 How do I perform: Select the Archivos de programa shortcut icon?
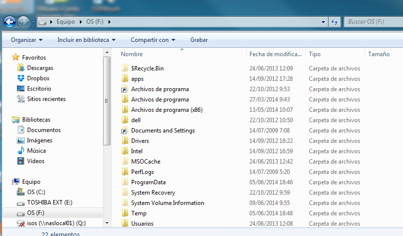125,89
